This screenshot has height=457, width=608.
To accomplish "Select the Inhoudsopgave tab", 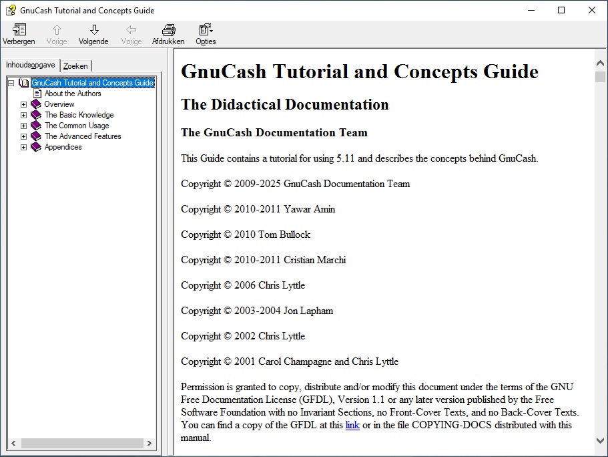I will [31, 65].
